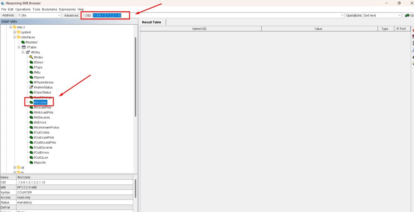Expand the system folder node

(15, 32)
